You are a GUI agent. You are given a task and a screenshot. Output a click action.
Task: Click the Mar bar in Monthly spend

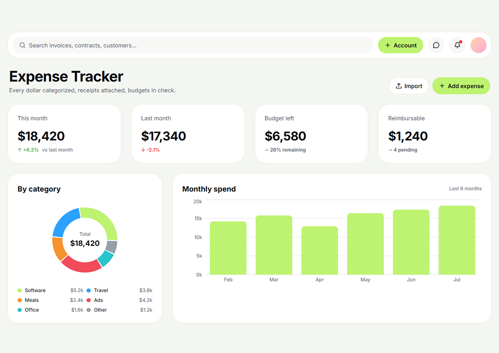[274, 245]
